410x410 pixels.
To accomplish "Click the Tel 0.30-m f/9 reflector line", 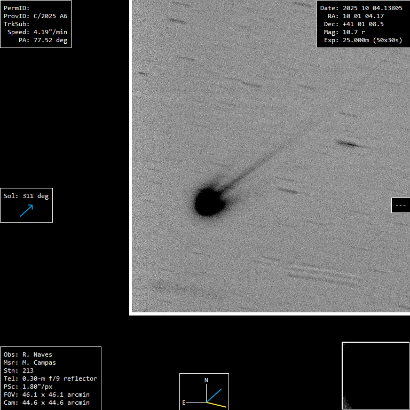I will click(x=51, y=379).
